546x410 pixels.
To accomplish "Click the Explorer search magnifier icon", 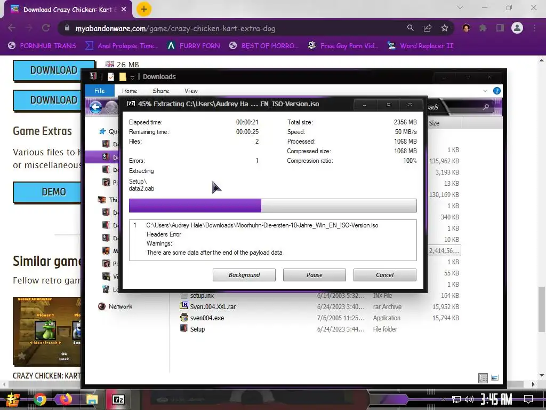I will (486, 107).
